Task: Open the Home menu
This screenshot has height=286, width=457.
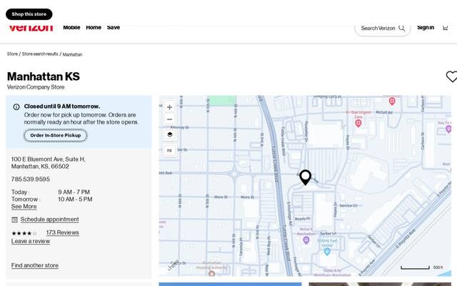Action: pos(94,27)
